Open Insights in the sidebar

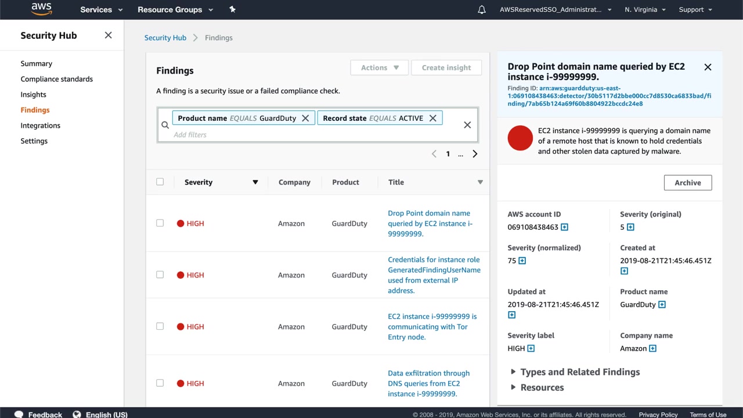[33, 95]
